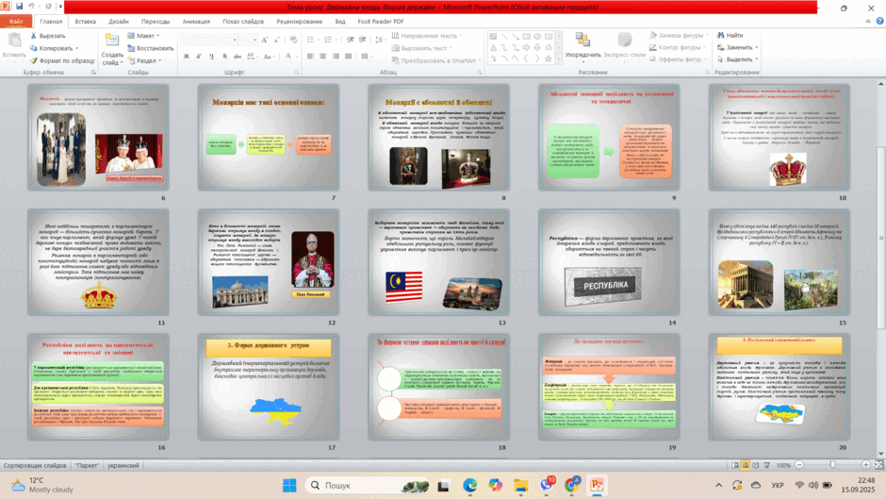Switch to Normal view in the status bar

click(734, 465)
